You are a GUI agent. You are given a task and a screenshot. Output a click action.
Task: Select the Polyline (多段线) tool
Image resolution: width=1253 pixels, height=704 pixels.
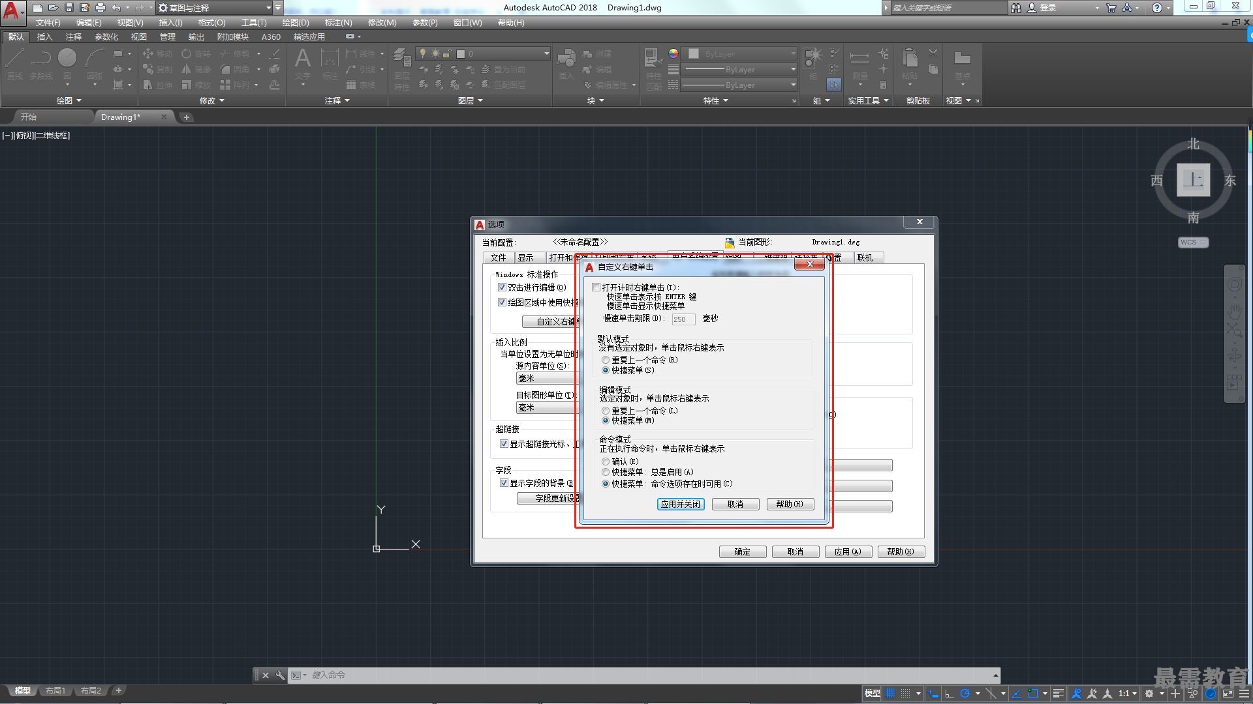click(x=41, y=65)
